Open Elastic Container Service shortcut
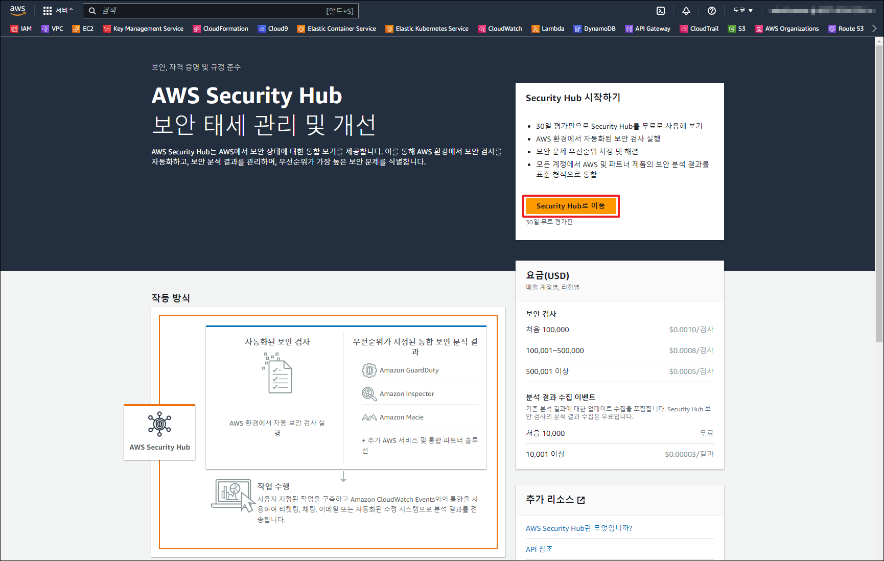 (x=336, y=29)
